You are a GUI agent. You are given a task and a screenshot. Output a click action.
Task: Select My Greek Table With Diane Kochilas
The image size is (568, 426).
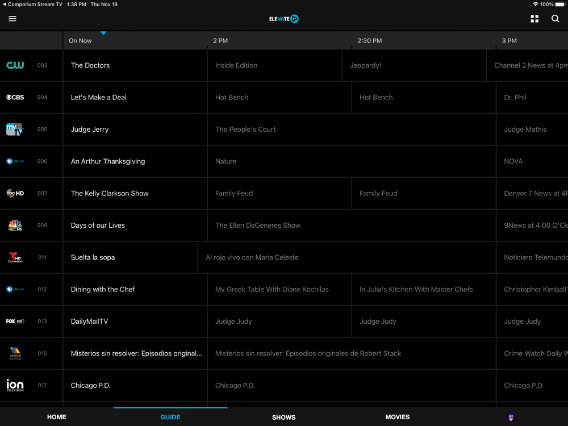tap(279, 289)
